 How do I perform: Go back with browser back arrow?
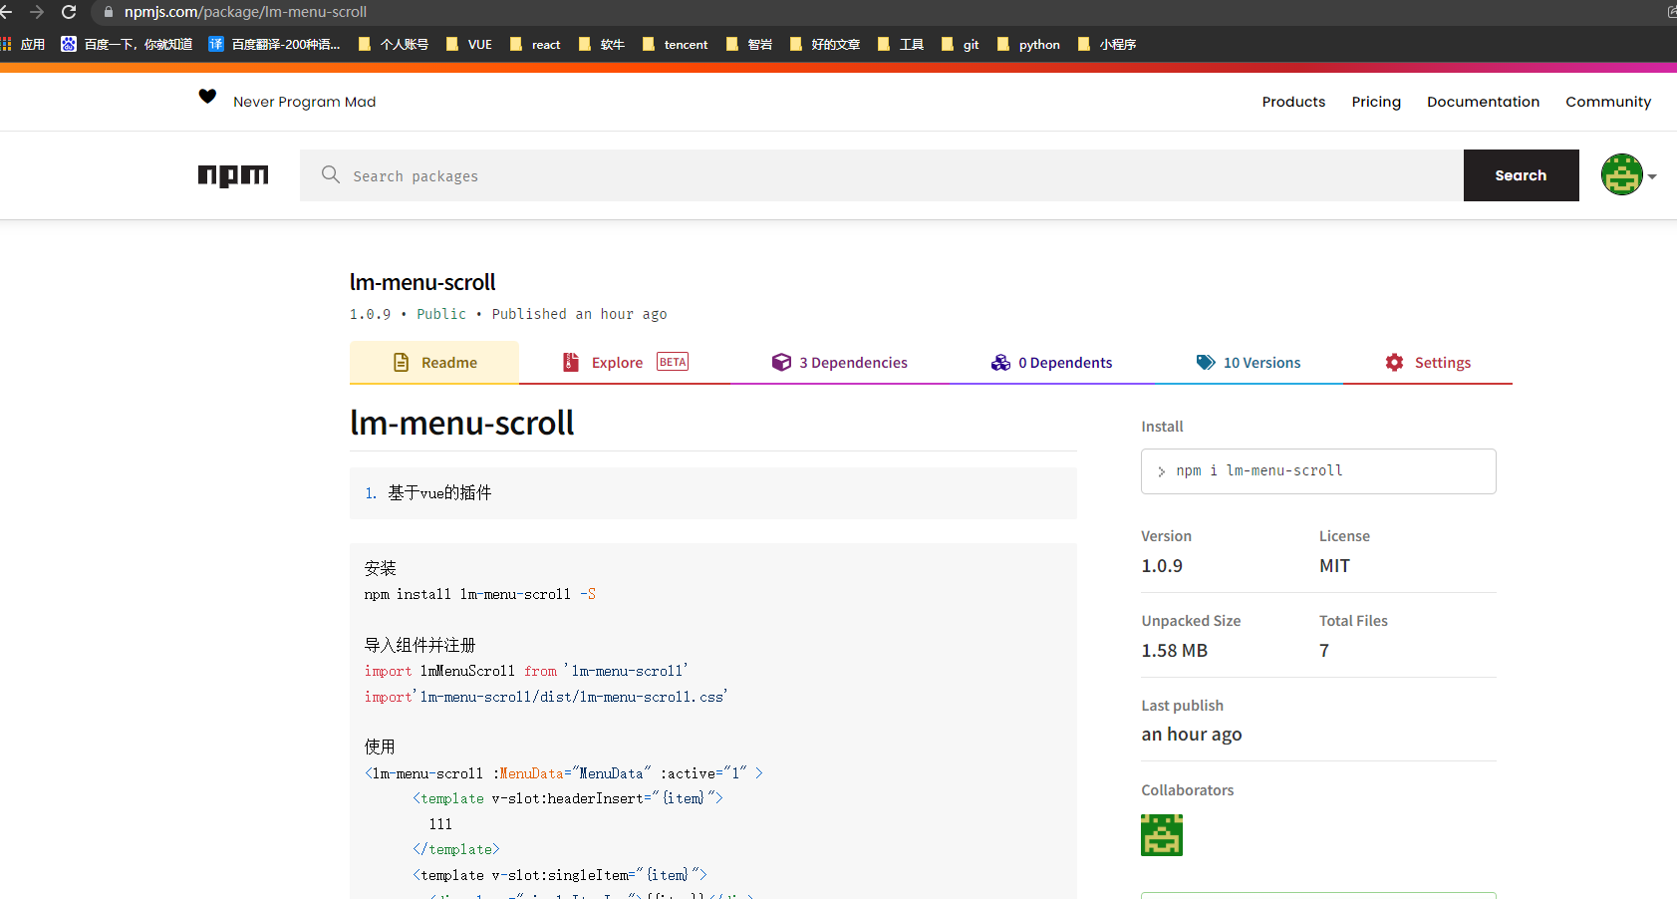[x=6, y=12]
